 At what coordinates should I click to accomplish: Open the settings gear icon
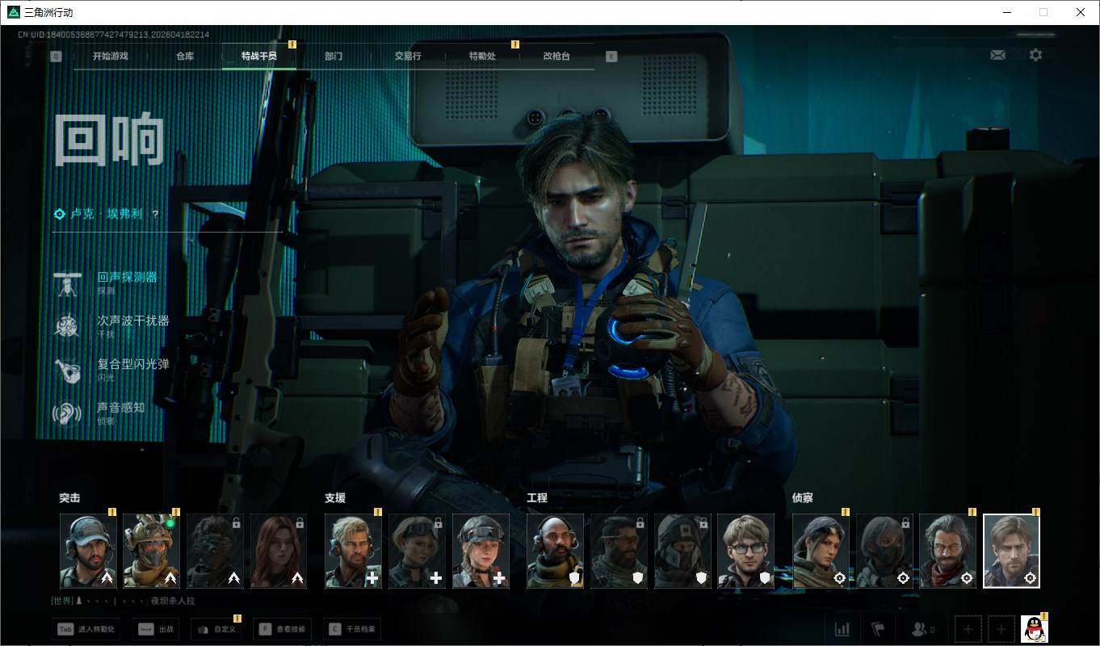click(1035, 55)
